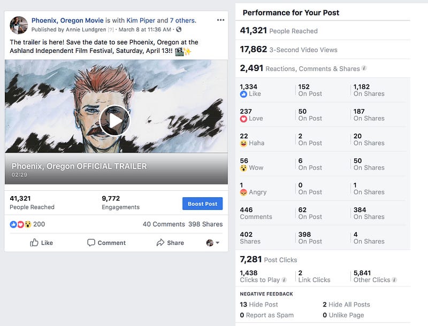
Task: Click the '187 On Shares' love count
Action: (369, 115)
